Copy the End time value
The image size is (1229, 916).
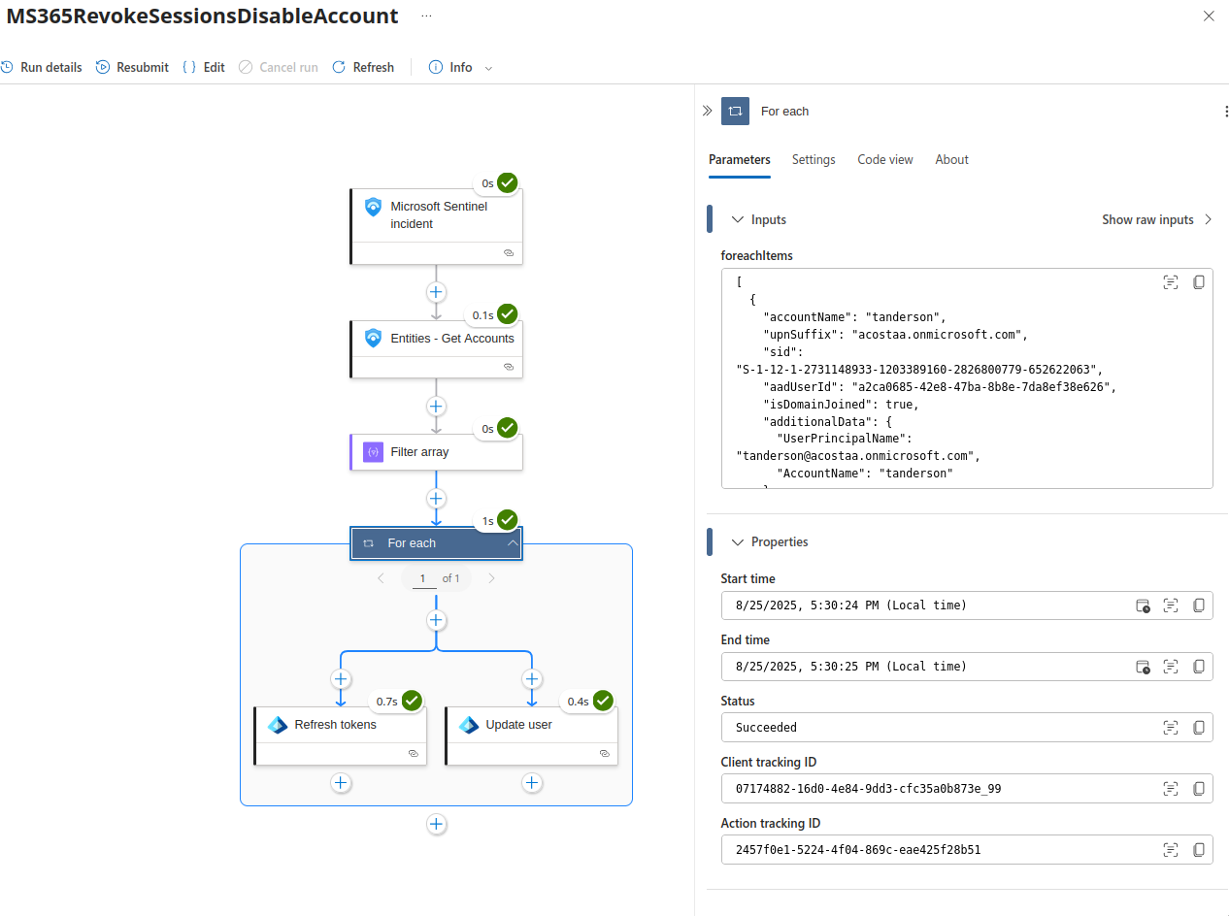[x=1199, y=667]
